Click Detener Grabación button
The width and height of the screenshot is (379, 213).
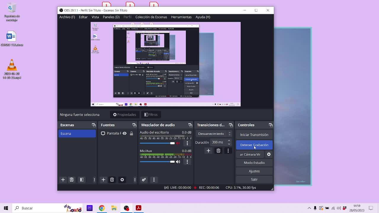tap(254, 145)
